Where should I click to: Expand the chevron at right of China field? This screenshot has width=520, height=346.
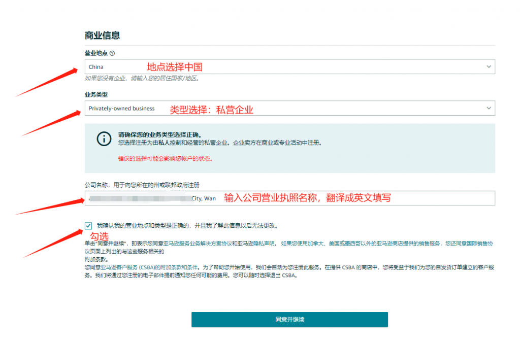point(489,67)
